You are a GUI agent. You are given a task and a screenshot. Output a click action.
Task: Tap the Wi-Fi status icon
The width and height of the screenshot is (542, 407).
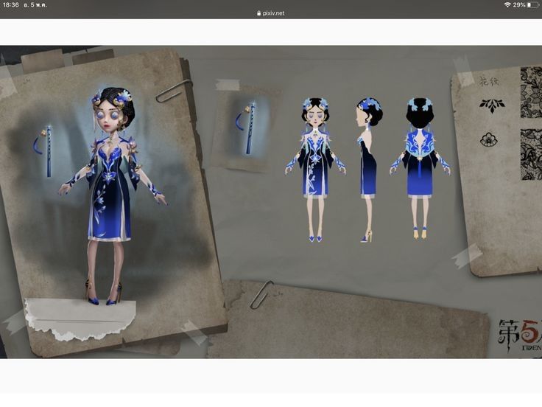[x=507, y=5]
